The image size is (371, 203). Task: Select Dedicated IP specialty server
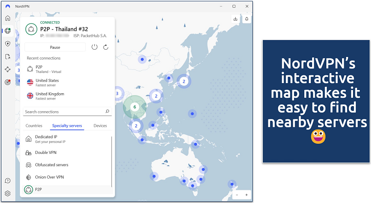coord(67,139)
